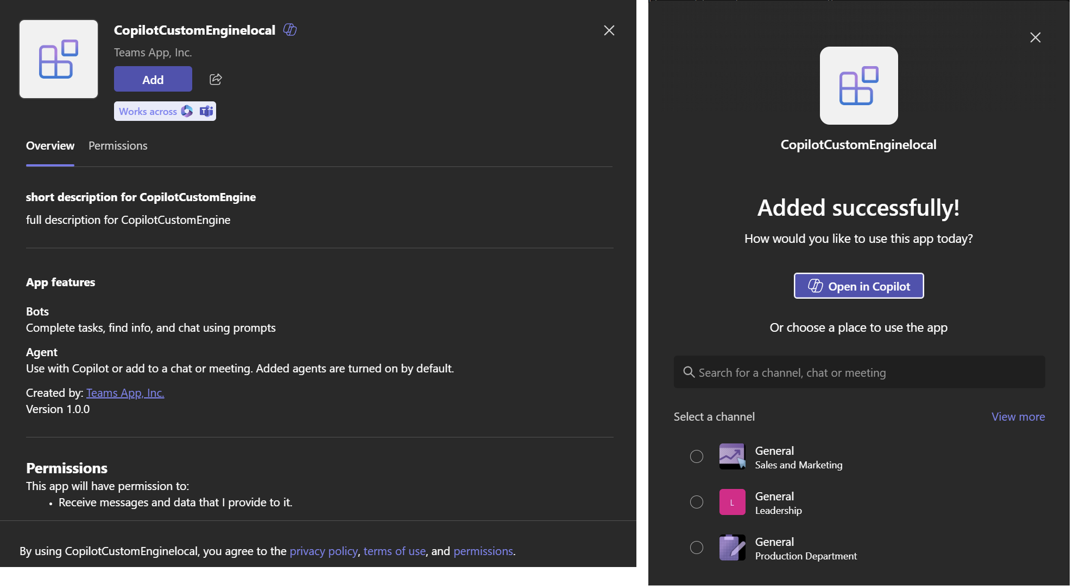The height and width of the screenshot is (586, 1086).
Task: Open the permissions link in the footer
Action: click(x=483, y=551)
